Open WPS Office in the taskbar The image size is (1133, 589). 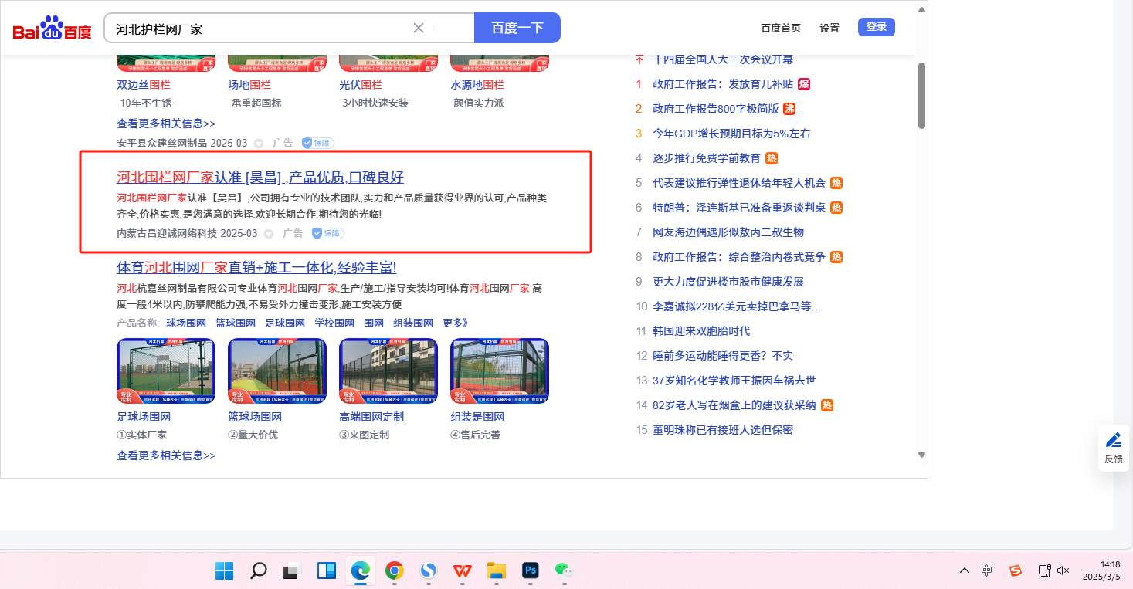tap(463, 571)
